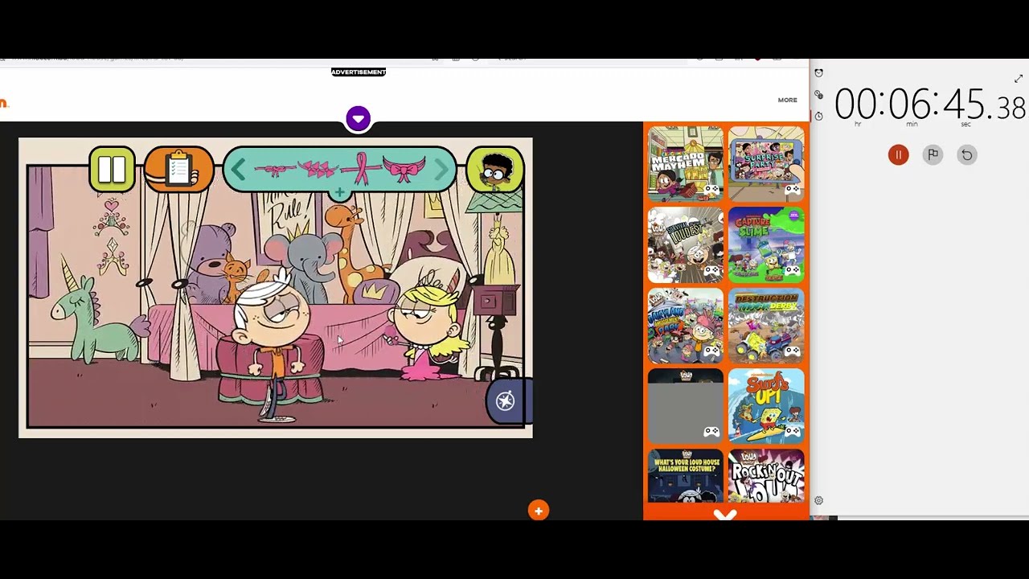The image size is (1029, 579).
Task: Open the blank gray game thumbnail
Action: point(685,406)
